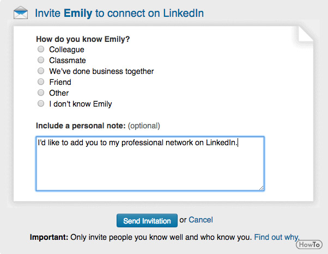Click the envelope invitation icon
Screen dimensions: 328x254
[x=21, y=13]
